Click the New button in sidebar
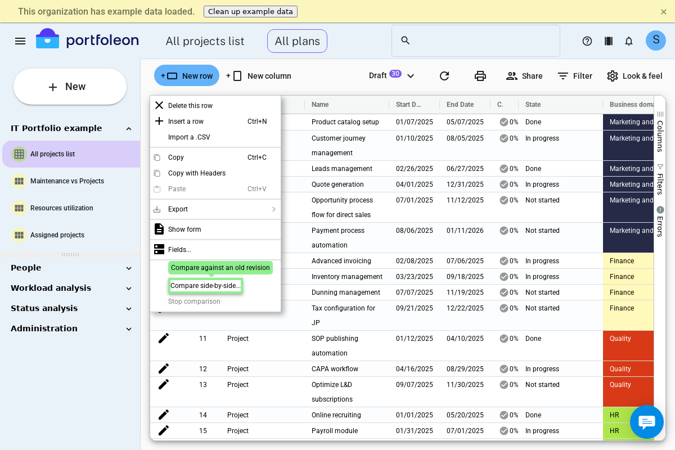This screenshot has height=450, width=675. (70, 87)
